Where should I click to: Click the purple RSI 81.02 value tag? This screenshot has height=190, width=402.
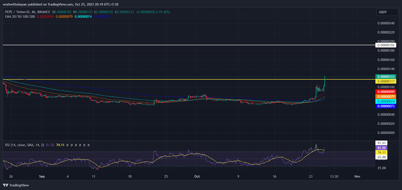coord(381,148)
